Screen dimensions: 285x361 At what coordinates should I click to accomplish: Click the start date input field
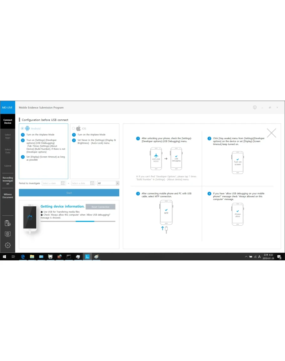51,183
